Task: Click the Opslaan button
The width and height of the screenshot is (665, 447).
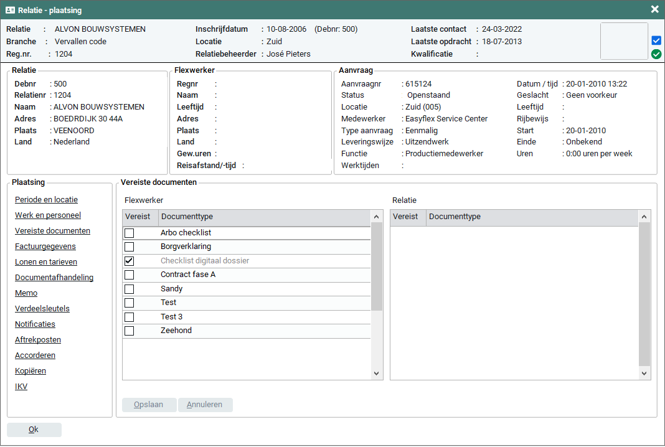Action: tap(149, 405)
